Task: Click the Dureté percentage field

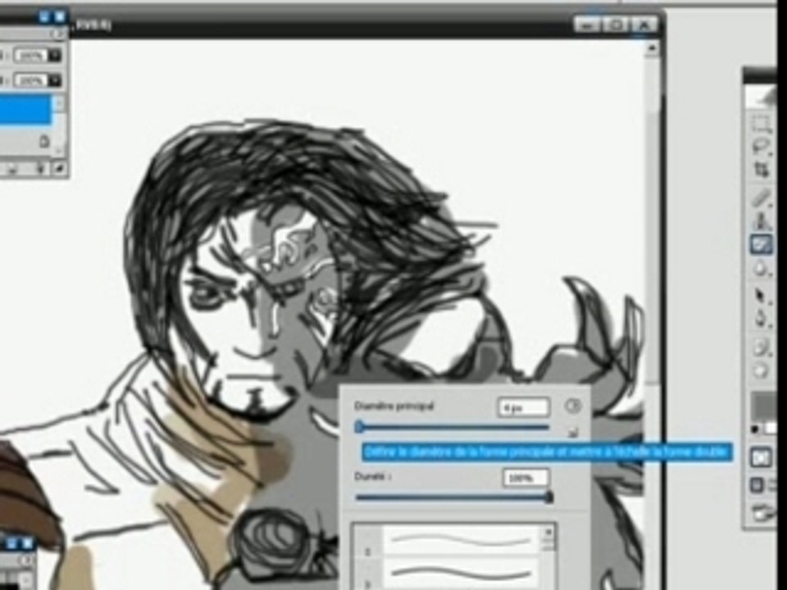Action: (525, 478)
